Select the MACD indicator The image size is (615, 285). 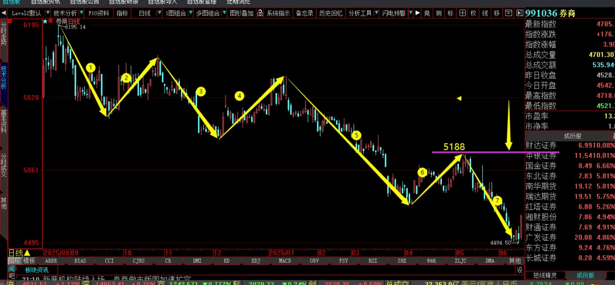[285, 261]
